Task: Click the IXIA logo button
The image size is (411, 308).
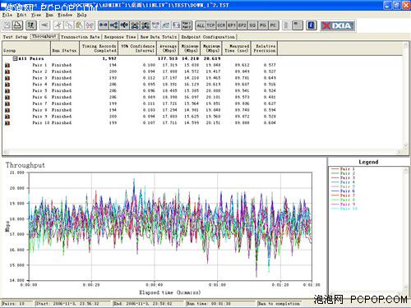Action: [x=338, y=25]
